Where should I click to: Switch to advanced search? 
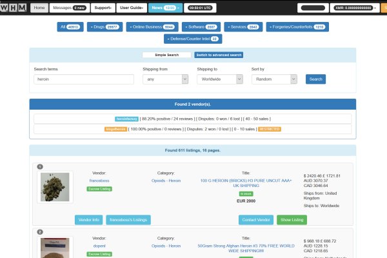click(x=219, y=55)
